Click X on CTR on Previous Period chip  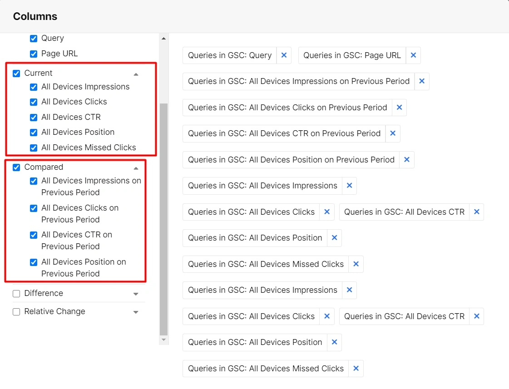click(393, 133)
